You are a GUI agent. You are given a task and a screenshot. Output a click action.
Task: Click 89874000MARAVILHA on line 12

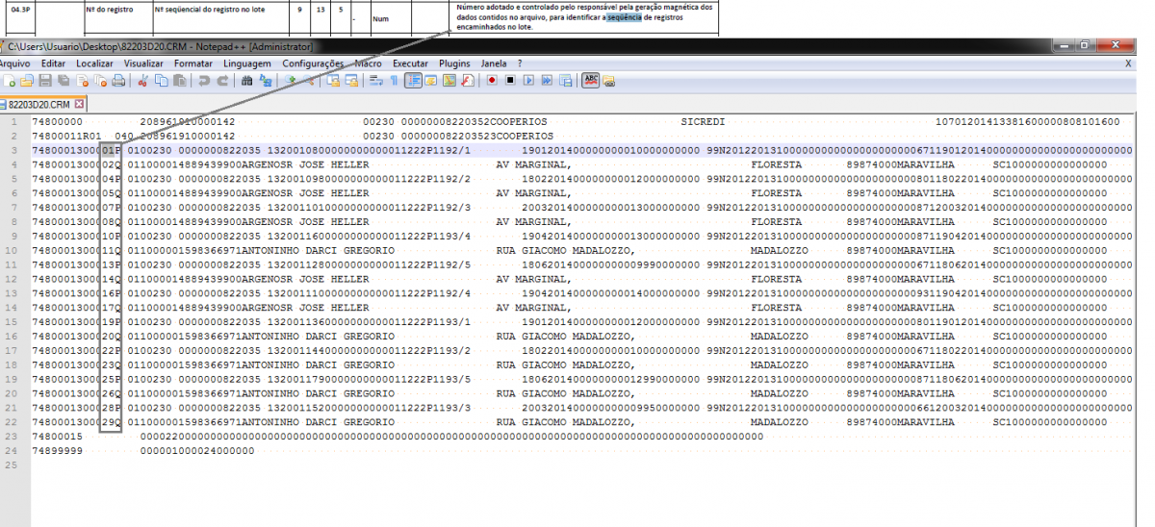tap(900, 279)
